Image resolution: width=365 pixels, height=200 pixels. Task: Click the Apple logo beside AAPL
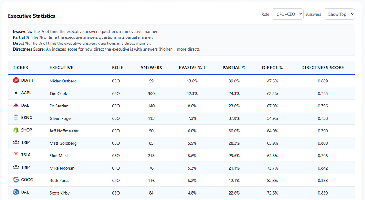tap(16, 93)
